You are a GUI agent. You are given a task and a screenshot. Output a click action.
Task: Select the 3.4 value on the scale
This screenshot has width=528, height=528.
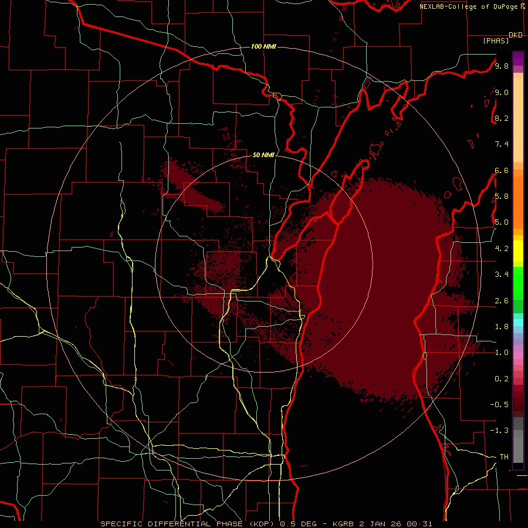[x=502, y=275]
